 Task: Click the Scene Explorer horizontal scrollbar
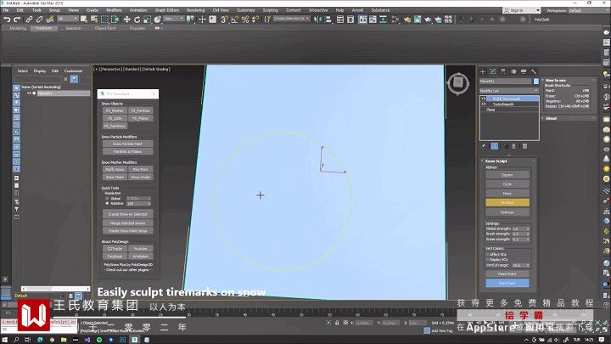[56, 289]
